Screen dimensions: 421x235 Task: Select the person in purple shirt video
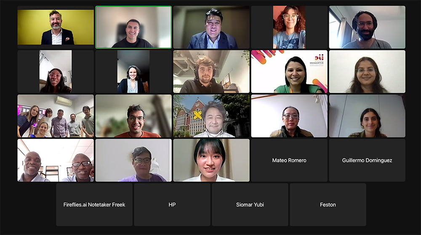[x=133, y=160]
